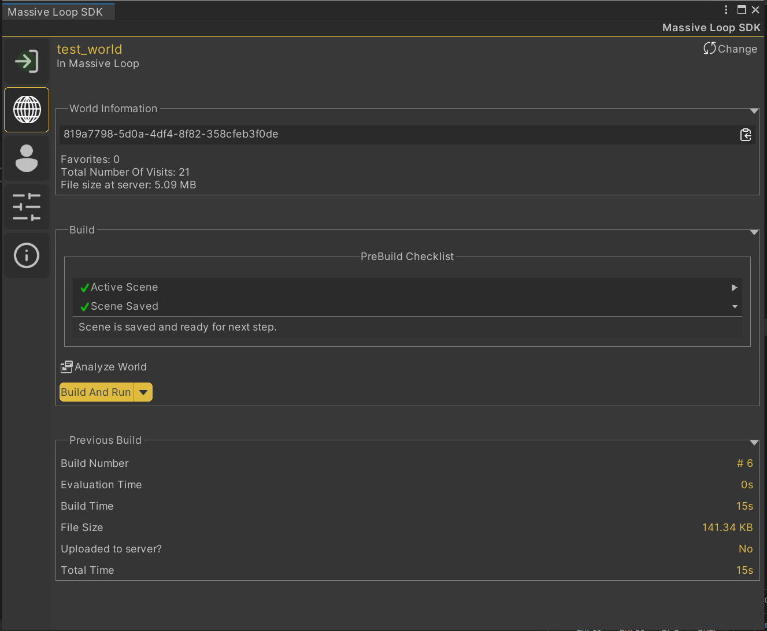Click green checkmark beside Scene Saved
The width and height of the screenshot is (767, 631).
click(84, 306)
